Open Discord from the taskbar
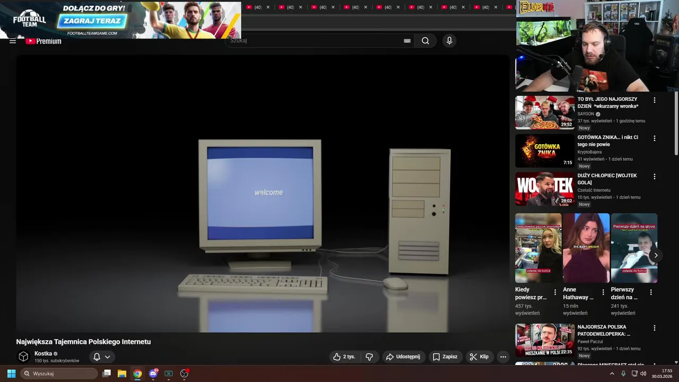Image resolution: width=679 pixels, height=382 pixels. (153, 374)
